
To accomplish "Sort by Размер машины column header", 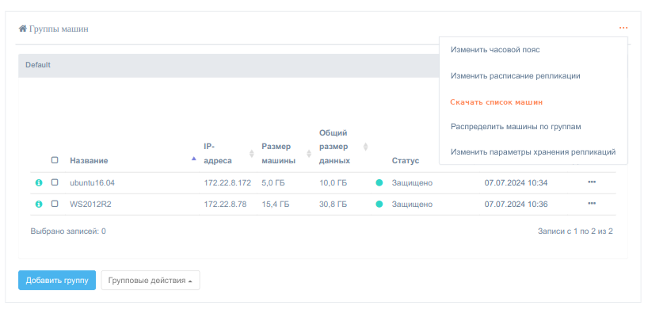I will coord(279,154).
